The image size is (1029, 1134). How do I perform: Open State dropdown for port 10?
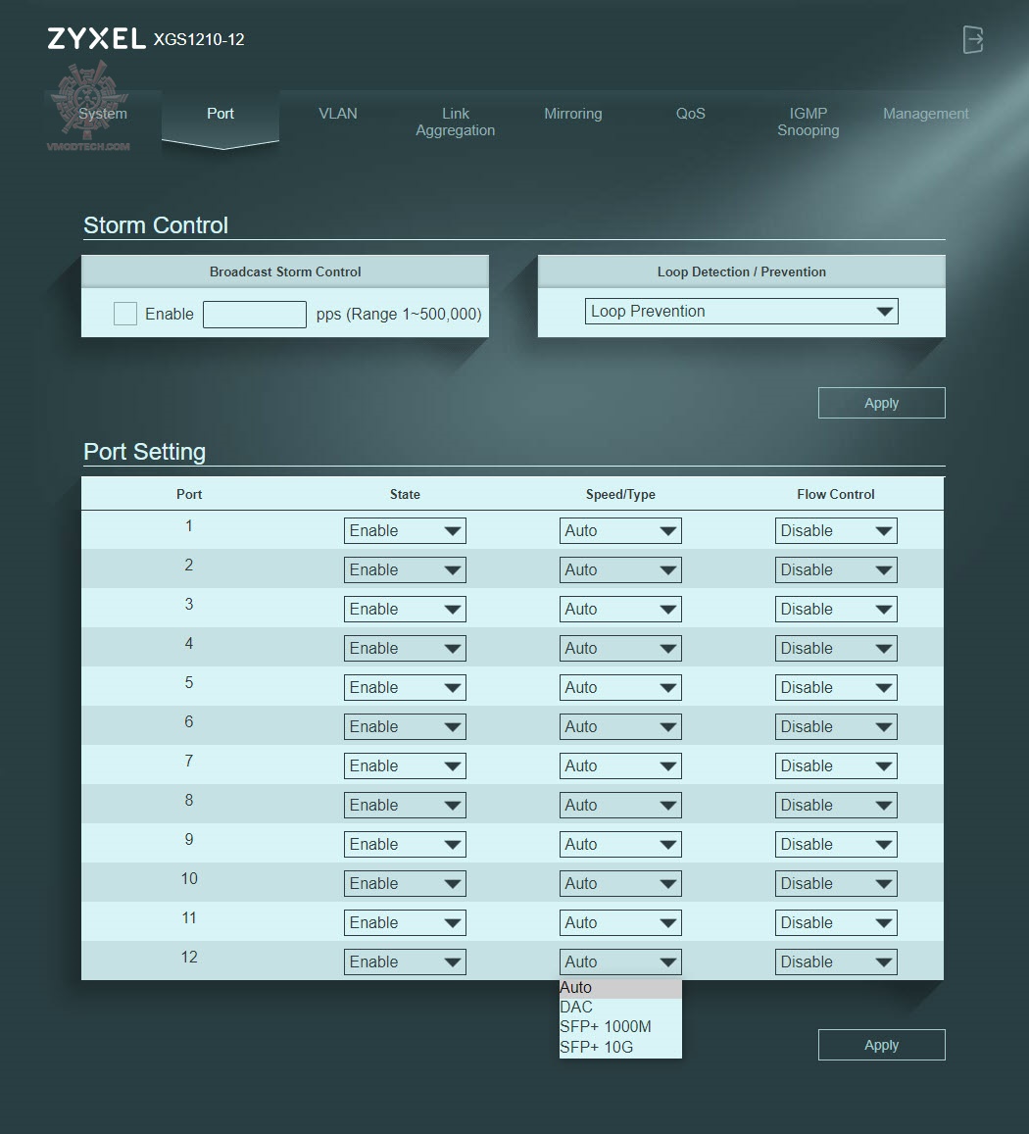(405, 884)
